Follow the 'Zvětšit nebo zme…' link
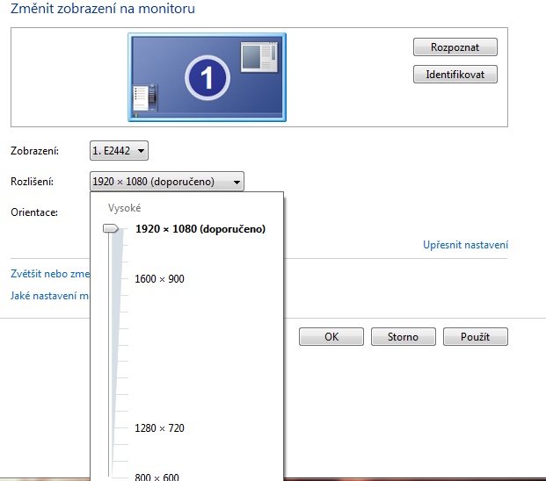 (50, 273)
